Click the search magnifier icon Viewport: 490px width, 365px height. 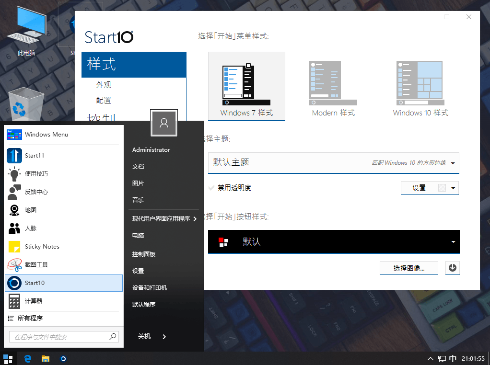click(x=113, y=337)
